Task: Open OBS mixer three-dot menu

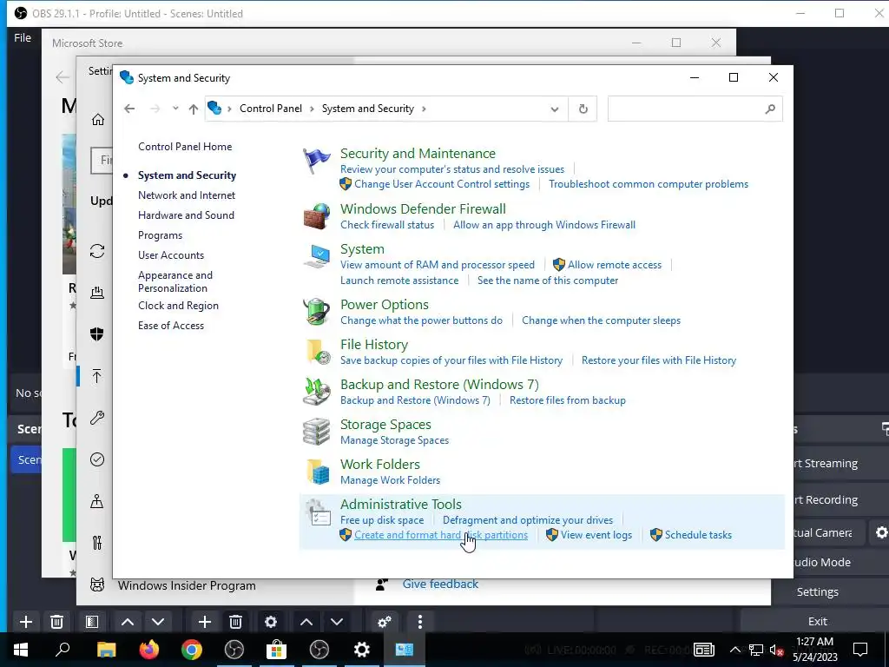Action: 419,622
